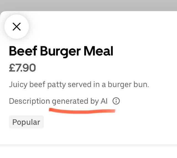Open the AI description info icon
Viewport: 177px width, 158px height.
click(x=116, y=101)
